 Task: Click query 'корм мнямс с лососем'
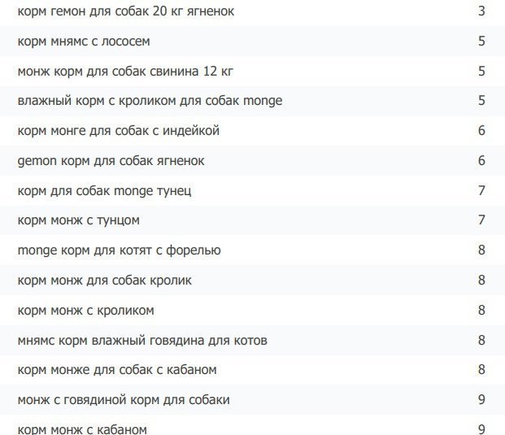pyautogui.click(x=84, y=41)
